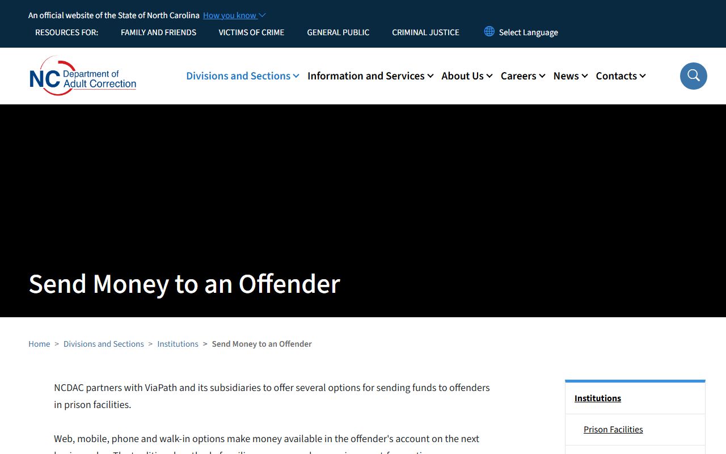Expand the "How you know" disclosure
The width and height of the screenshot is (726, 454).
pyautogui.click(x=234, y=15)
